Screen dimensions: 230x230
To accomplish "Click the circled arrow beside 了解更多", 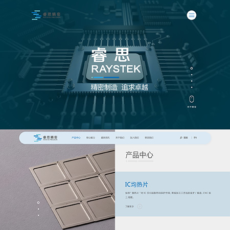I will pos(140,206).
